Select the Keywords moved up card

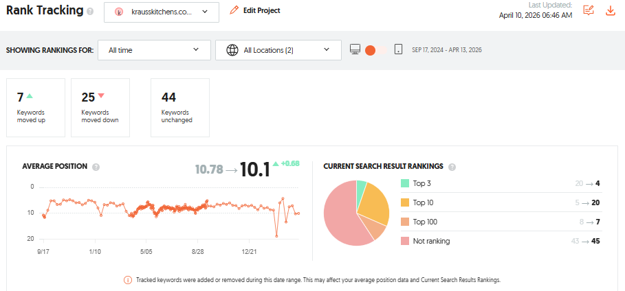pos(36,108)
